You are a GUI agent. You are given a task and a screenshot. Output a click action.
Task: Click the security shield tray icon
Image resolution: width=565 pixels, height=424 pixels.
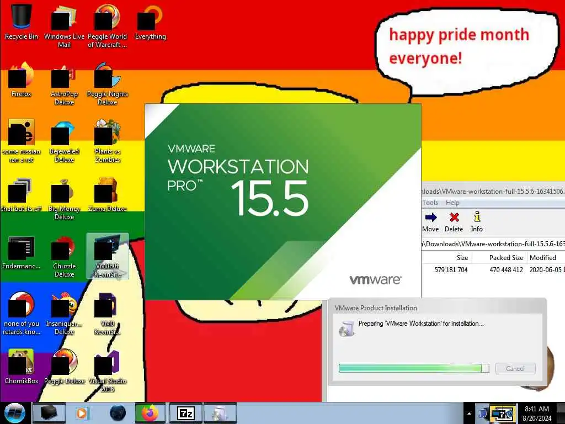pos(482,414)
